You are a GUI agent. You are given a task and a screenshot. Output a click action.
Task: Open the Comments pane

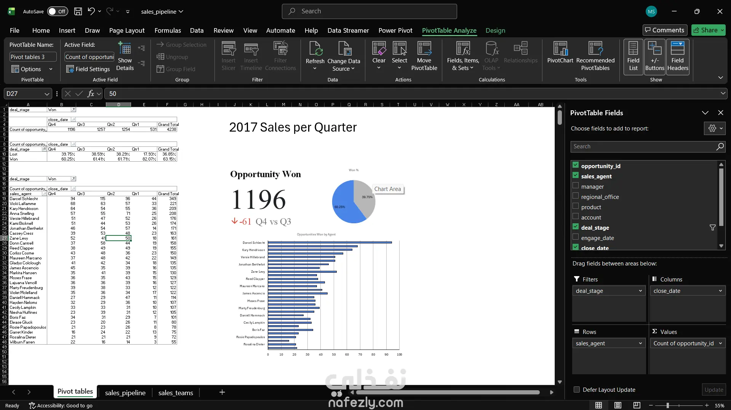[665, 30]
